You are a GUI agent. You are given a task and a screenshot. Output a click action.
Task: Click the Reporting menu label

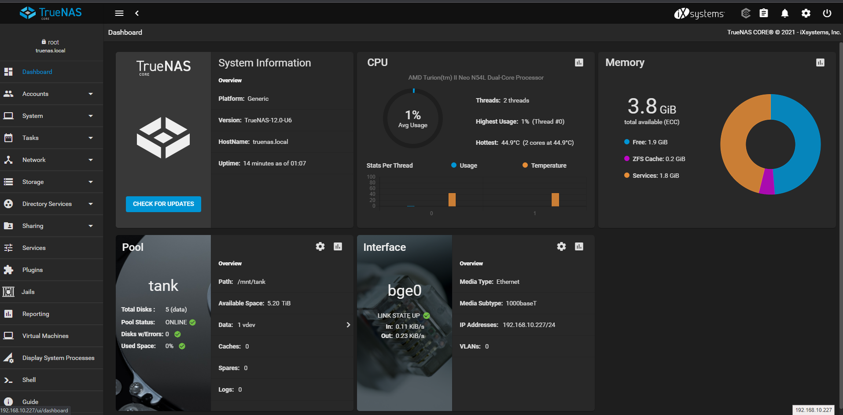[36, 314]
